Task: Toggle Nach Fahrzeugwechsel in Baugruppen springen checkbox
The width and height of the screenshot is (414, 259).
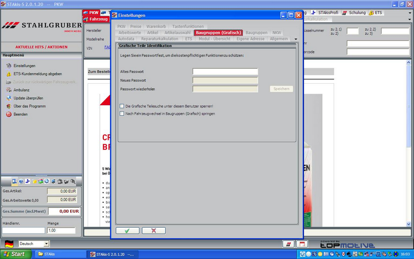Action: coord(122,114)
